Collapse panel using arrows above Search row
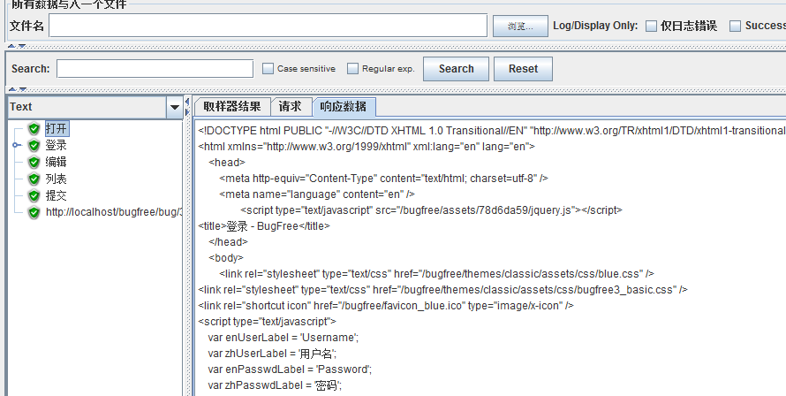The height and width of the screenshot is (396, 786). pyautogui.click(x=17, y=46)
